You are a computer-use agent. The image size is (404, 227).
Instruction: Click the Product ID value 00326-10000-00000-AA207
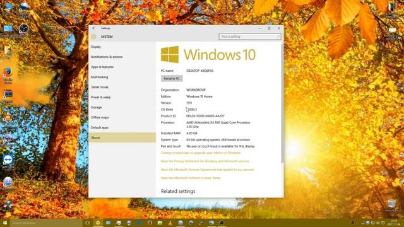click(205, 116)
